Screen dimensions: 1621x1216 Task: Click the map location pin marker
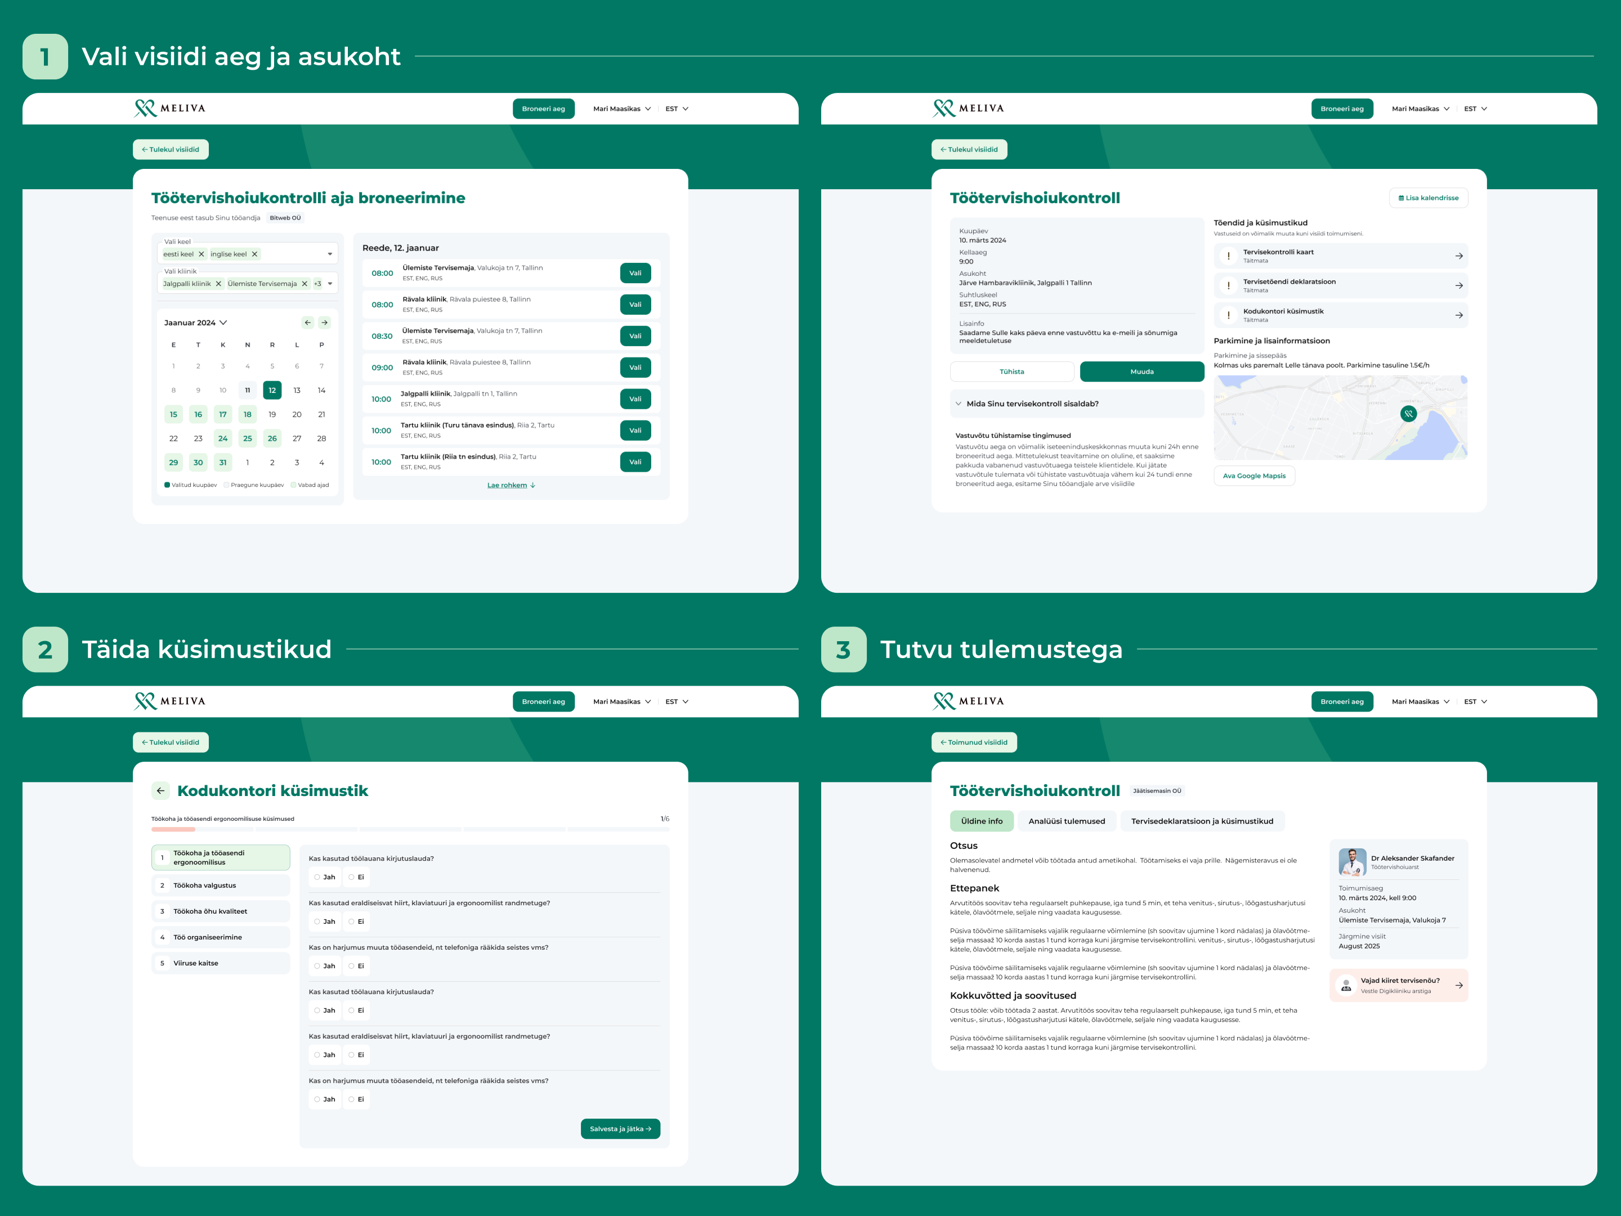(x=1408, y=413)
